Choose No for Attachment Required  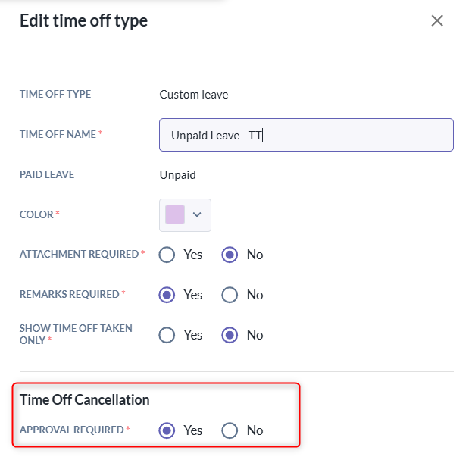pyautogui.click(x=230, y=255)
